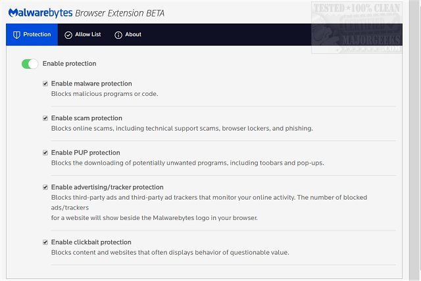Click the info icon beside About
This screenshot has height=281, width=421.
(x=118, y=35)
